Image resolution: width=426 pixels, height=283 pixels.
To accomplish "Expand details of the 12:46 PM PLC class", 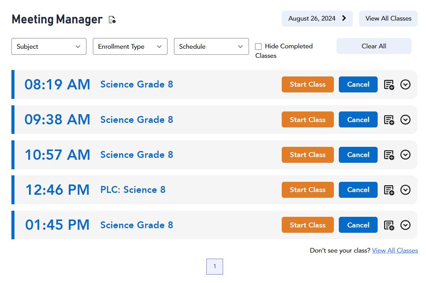I will click(405, 190).
